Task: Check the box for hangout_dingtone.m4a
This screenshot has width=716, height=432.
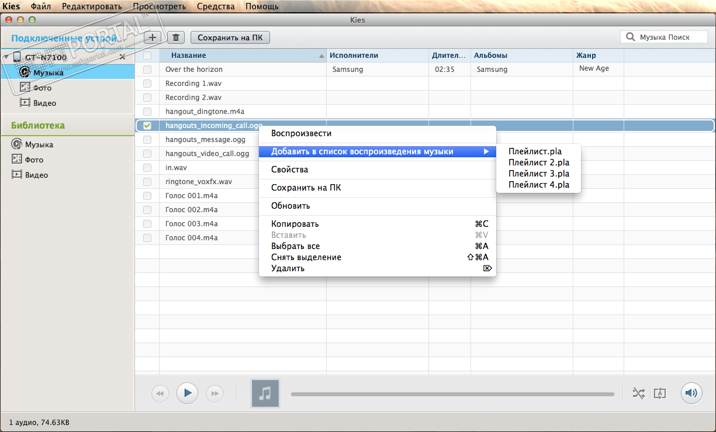Action: pyautogui.click(x=147, y=112)
